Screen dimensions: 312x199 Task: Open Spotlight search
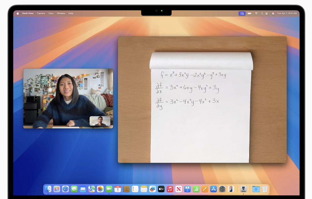click(x=262, y=13)
